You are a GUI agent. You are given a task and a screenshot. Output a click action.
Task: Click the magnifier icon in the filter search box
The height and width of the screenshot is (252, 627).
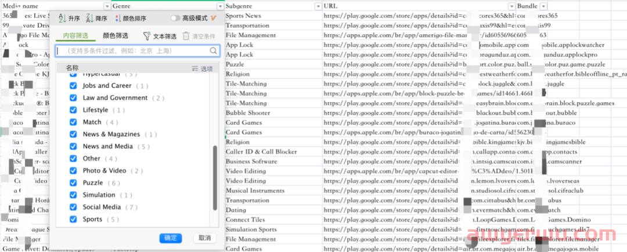click(x=214, y=50)
